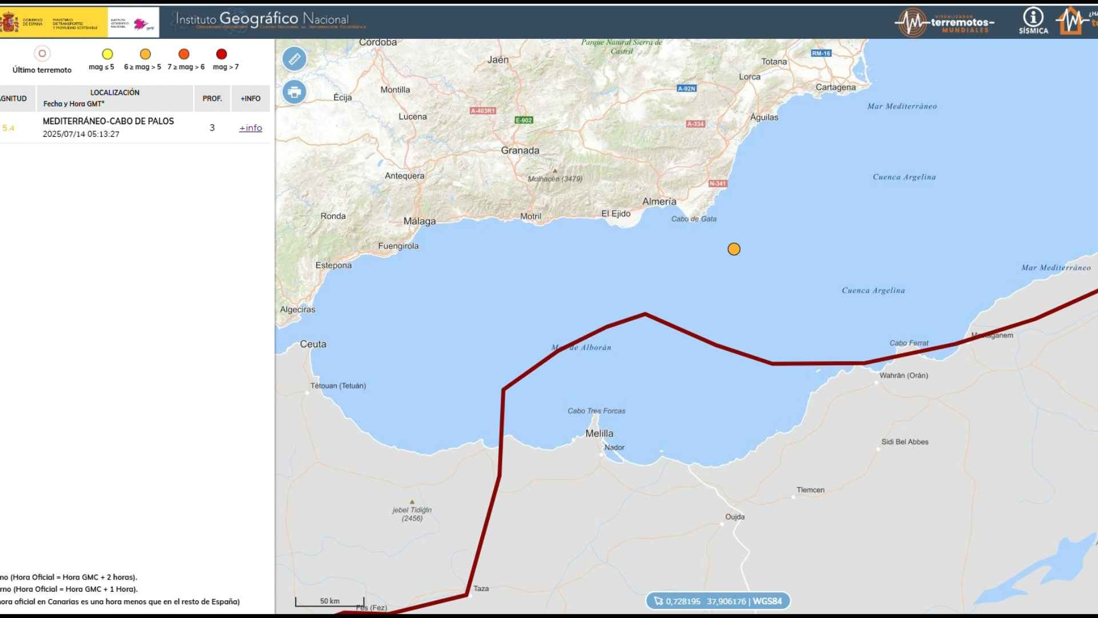The width and height of the screenshot is (1098, 618).
Task: Click the measurement ruler tool icon
Action: pyautogui.click(x=295, y=59)
